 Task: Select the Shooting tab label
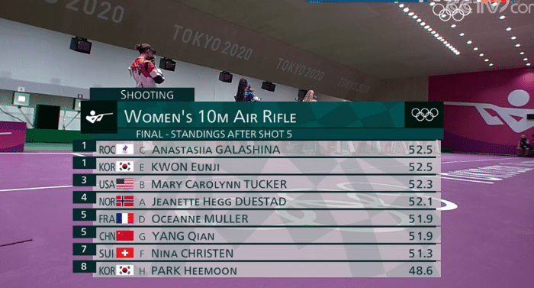tap(146, 95)
